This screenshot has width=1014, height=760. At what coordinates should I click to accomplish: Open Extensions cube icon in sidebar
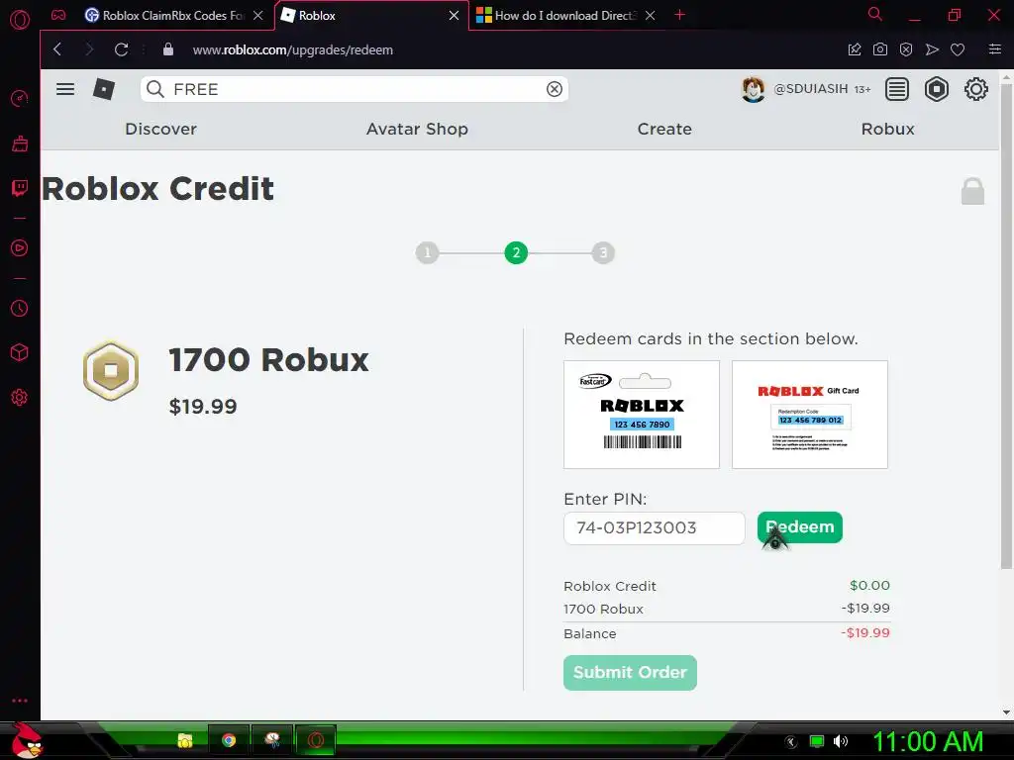20,352
